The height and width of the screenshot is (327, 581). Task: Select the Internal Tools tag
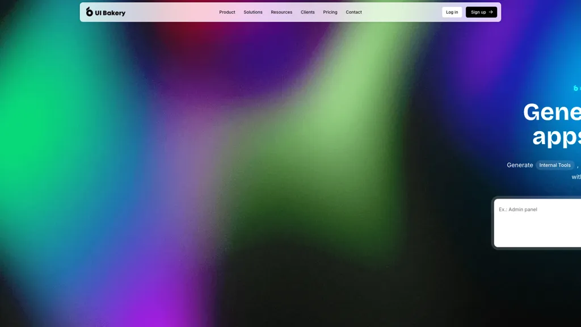pos(555,165)
